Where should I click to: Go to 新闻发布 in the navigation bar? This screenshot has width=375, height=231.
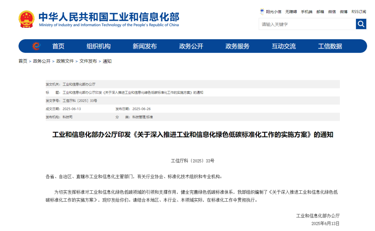[145, 46]
